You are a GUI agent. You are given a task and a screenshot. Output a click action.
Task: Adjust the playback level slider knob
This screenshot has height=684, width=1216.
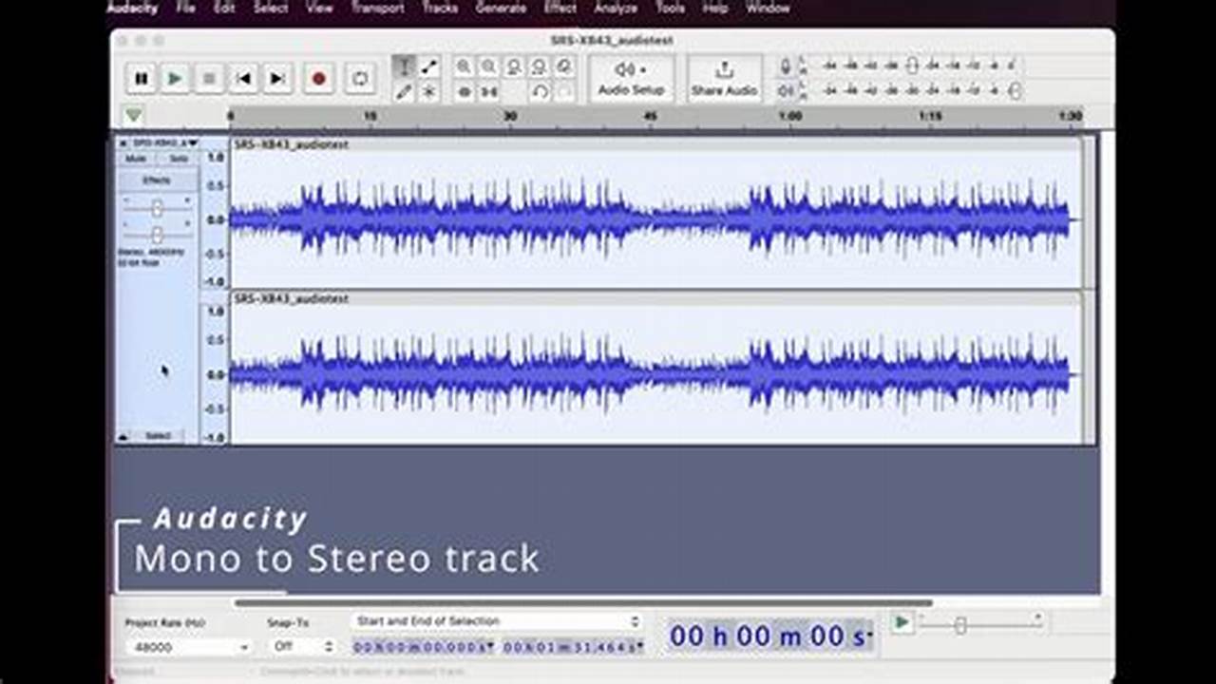(1015, 91)
